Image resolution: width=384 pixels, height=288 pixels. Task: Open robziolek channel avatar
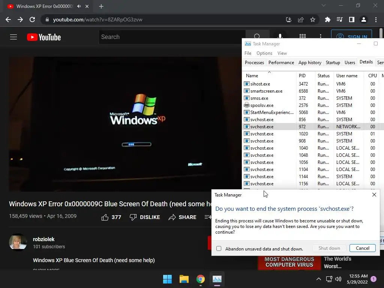18,242
